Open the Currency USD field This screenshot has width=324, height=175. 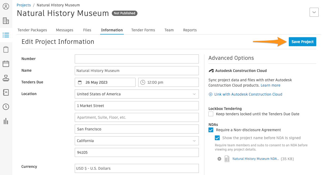point(137,168)
